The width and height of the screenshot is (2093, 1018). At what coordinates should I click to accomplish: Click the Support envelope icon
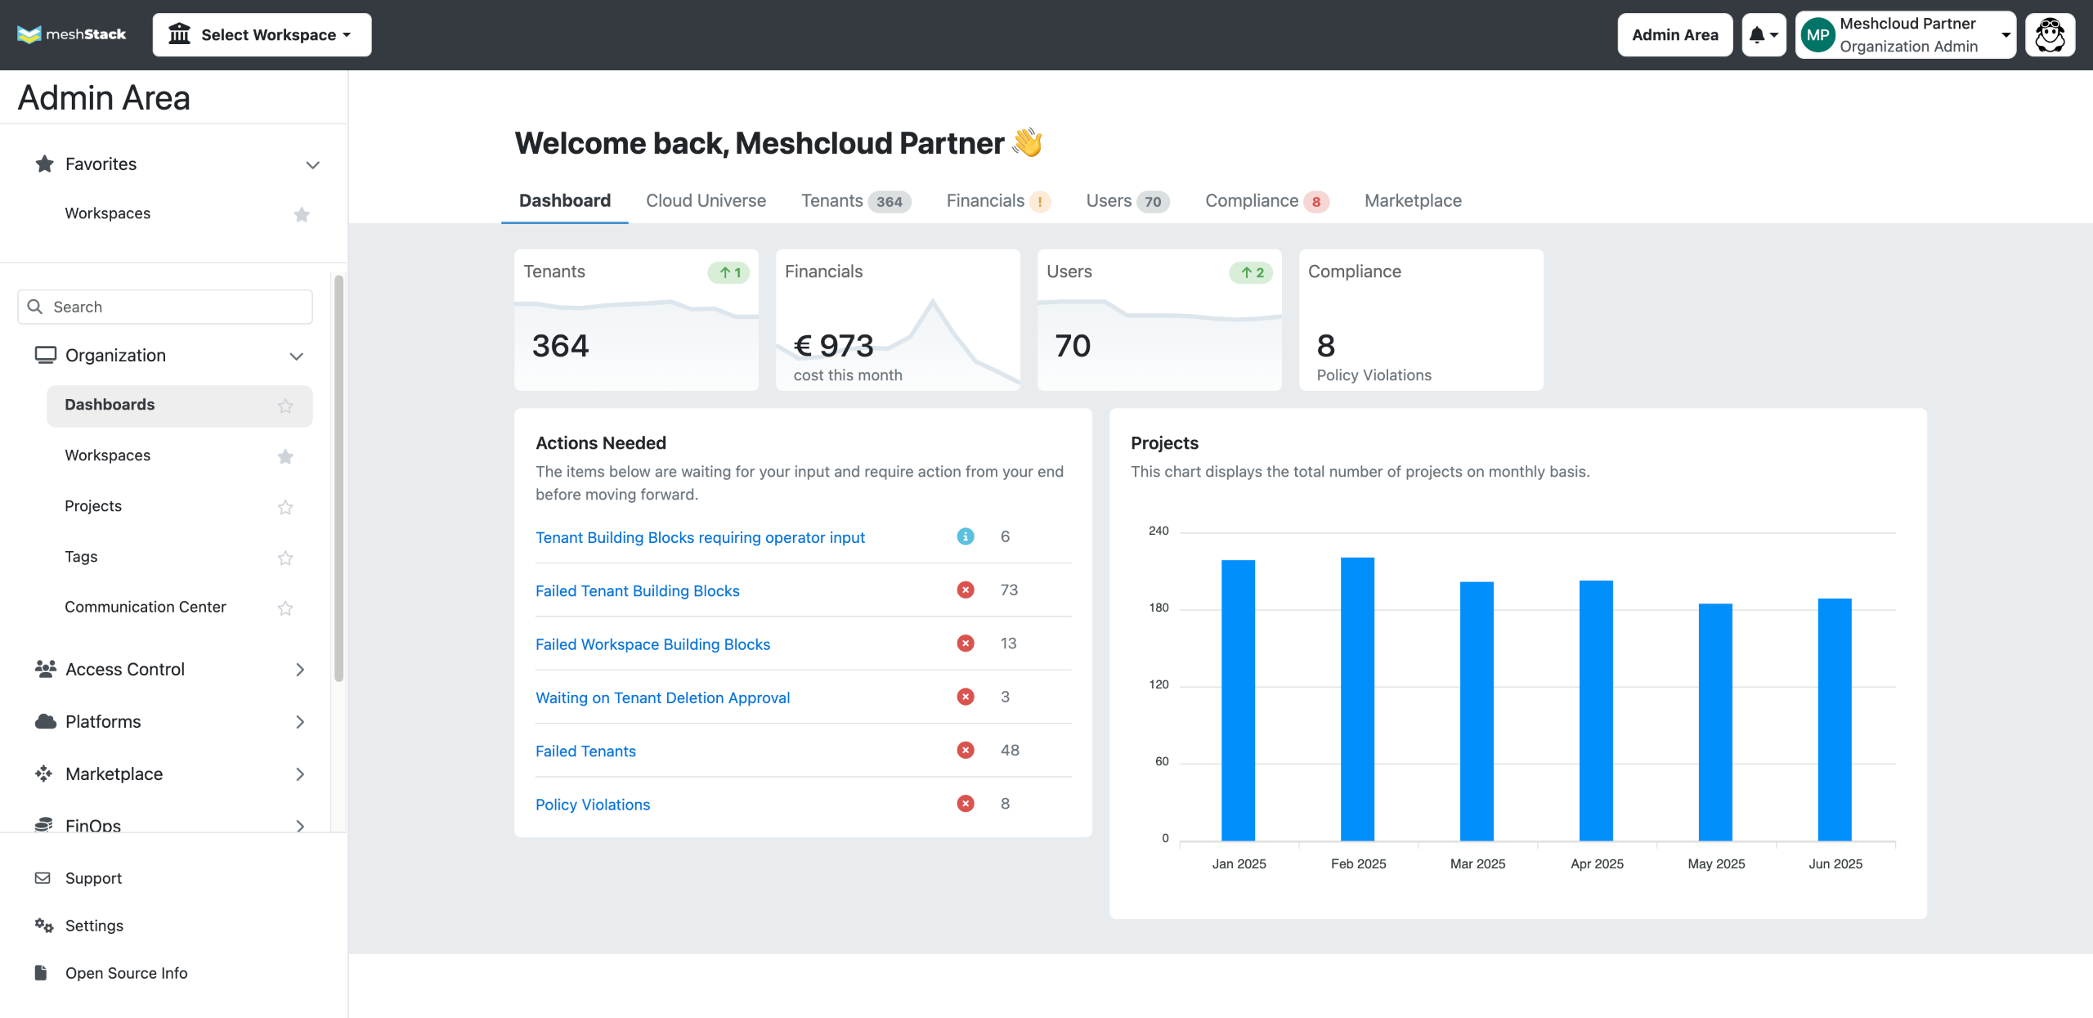click(x=43, y=877)
